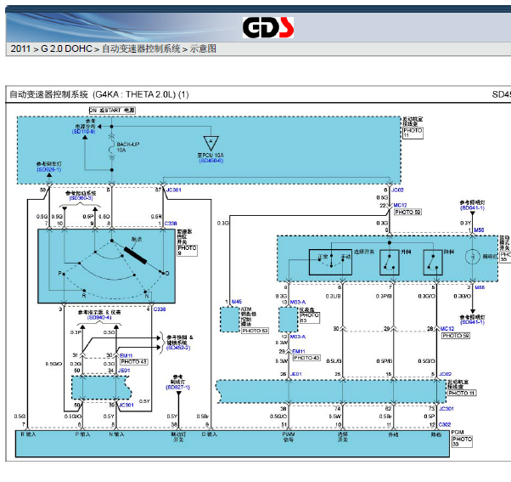Image resolution: width=511 pixels, height=482 pixels.
Task: Click the 选择开关 select switch box
Action: tap(330, 263)
